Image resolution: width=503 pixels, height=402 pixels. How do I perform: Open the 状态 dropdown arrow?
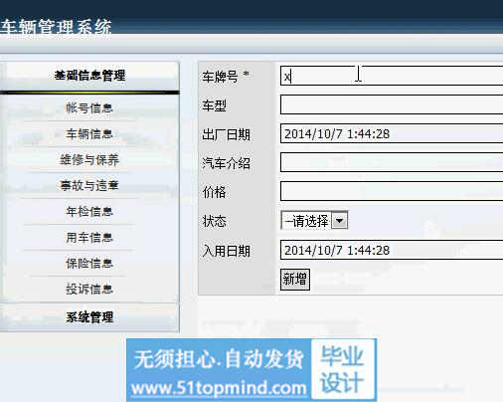[339, 221]
